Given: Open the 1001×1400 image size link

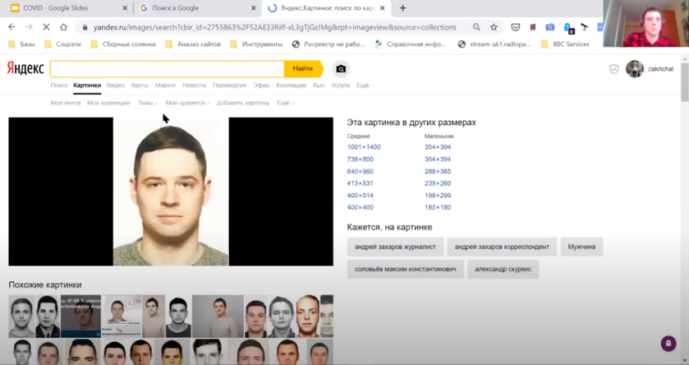Looking at the screenshot, I should (364, 147).
